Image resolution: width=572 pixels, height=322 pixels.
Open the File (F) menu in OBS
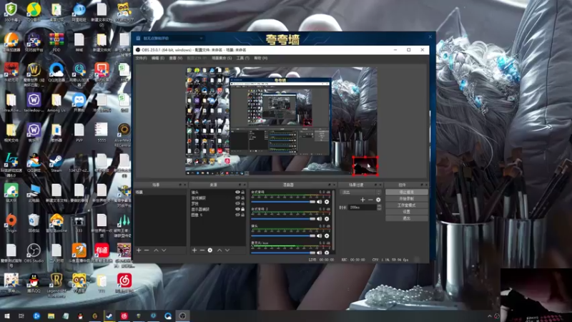[141, 58]
